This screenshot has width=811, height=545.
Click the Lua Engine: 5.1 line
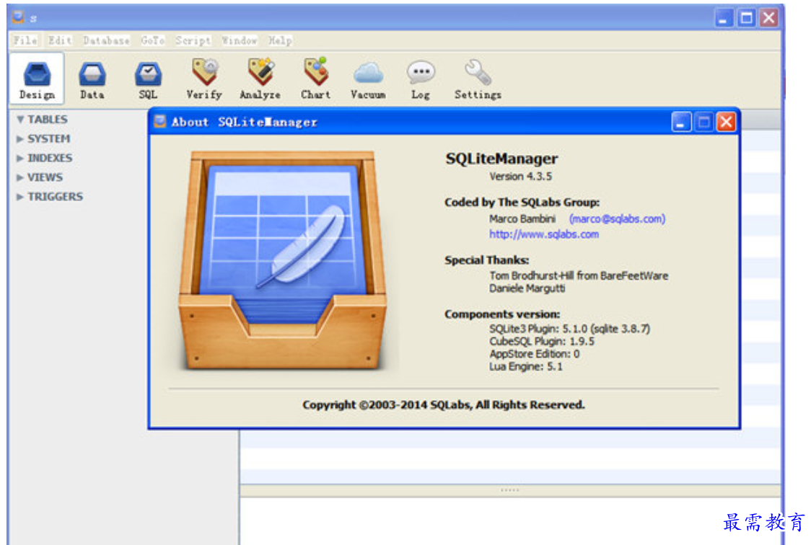pyautogui.click(x=525, y=367)
